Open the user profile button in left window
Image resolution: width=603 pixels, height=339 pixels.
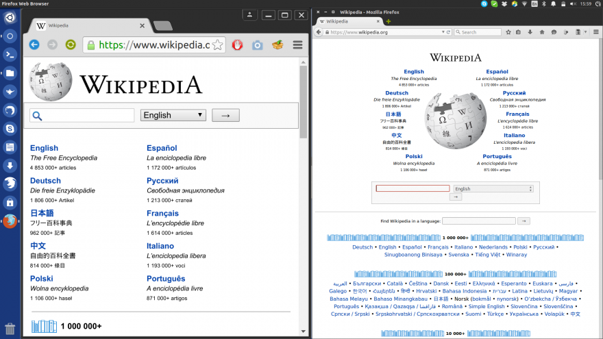coord(249,15)
